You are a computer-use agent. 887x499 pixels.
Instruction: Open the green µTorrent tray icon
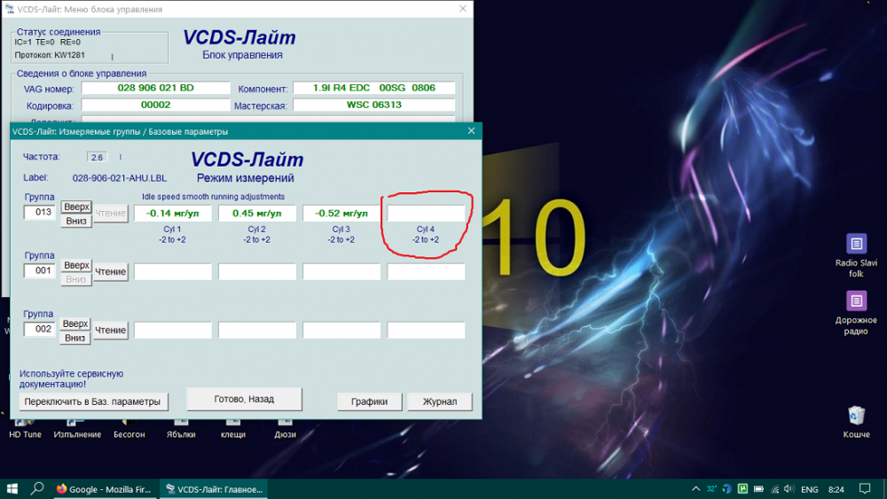pos(742,489)
